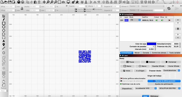The width and height of the screenshot is (182, 97).
Task: Click Guardar GCode button
Action: [x=158, y=66]
